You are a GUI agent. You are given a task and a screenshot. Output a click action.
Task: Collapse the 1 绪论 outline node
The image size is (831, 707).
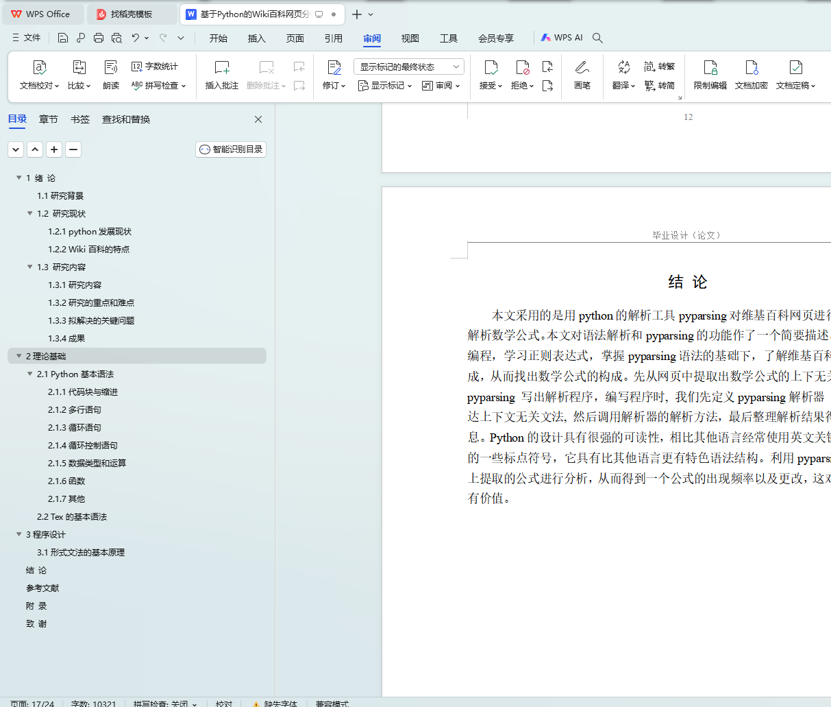18,178
